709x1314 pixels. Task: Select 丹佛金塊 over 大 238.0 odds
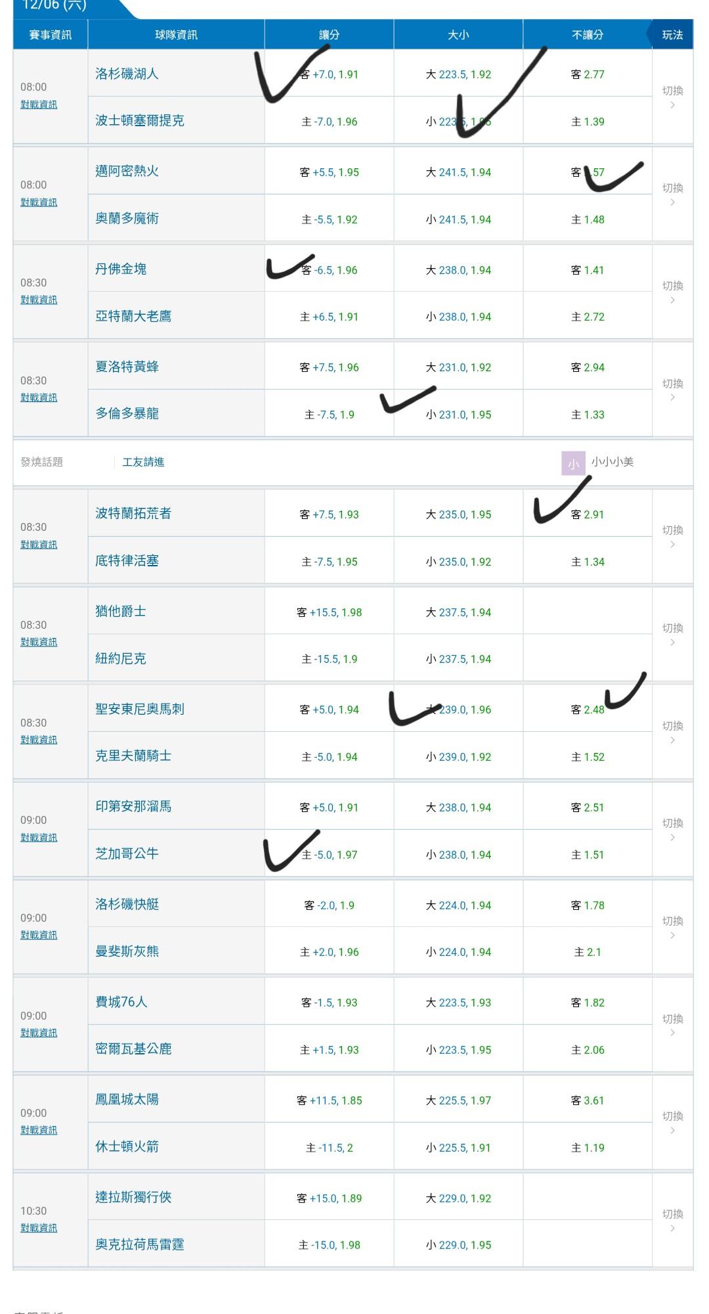point(458,270)
